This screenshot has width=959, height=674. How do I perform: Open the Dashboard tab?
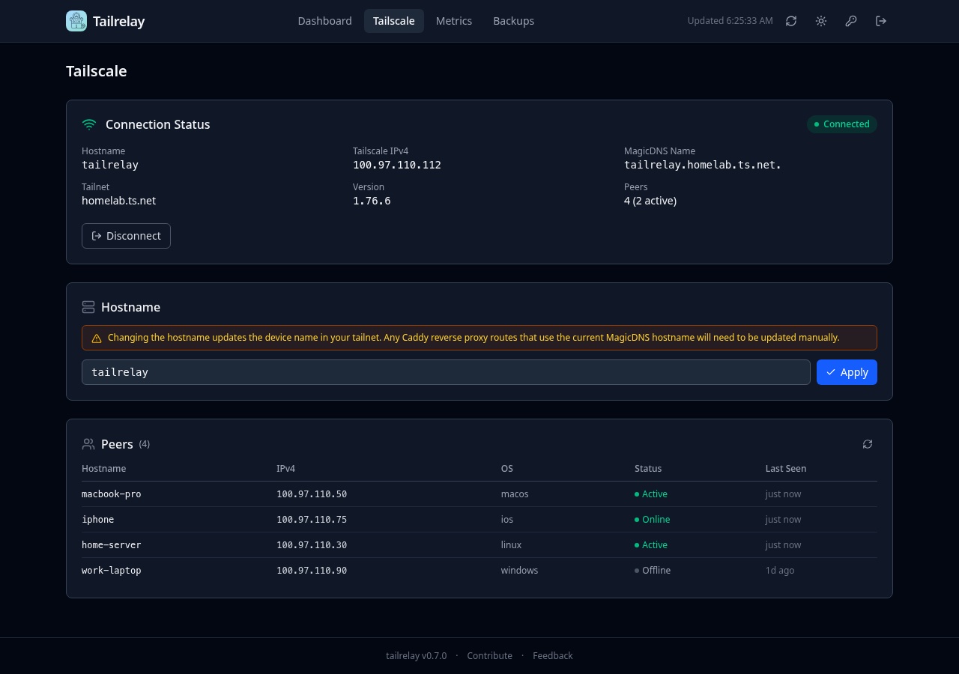point(324,21)
